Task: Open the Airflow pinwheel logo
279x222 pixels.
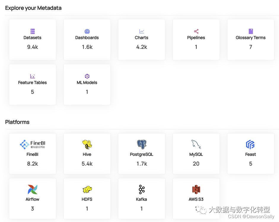Action: [x=32, y=189]
